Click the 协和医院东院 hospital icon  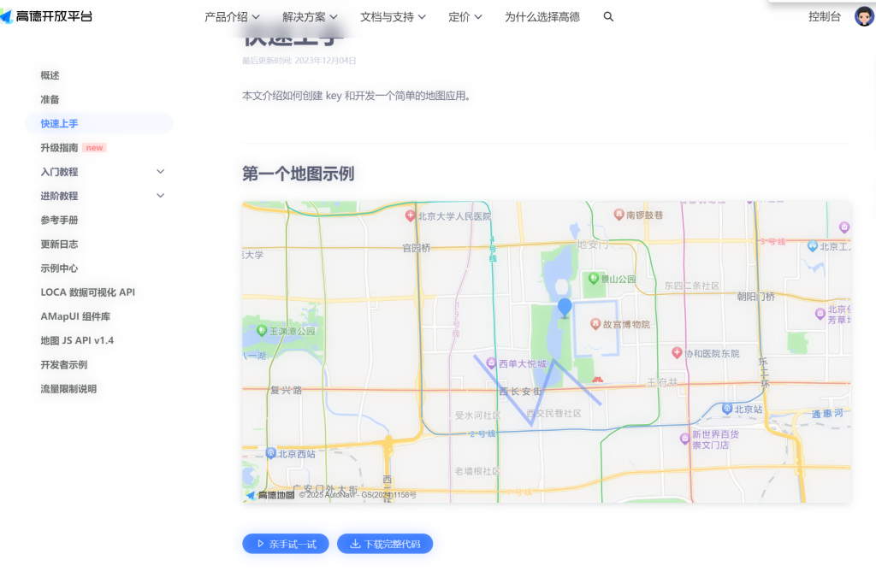point(677,352)
